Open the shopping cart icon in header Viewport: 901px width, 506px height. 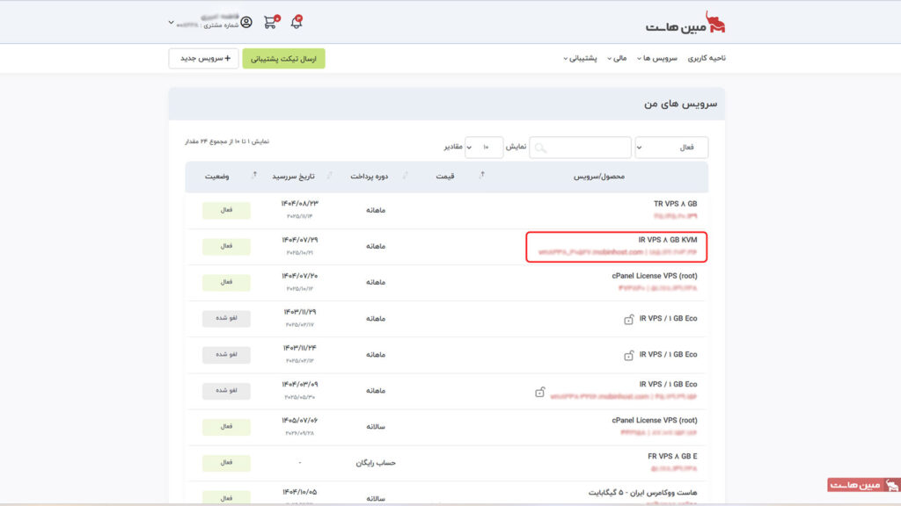(270, 22)
